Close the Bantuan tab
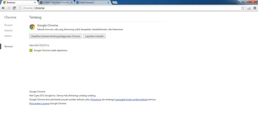 tap(35, 3)
